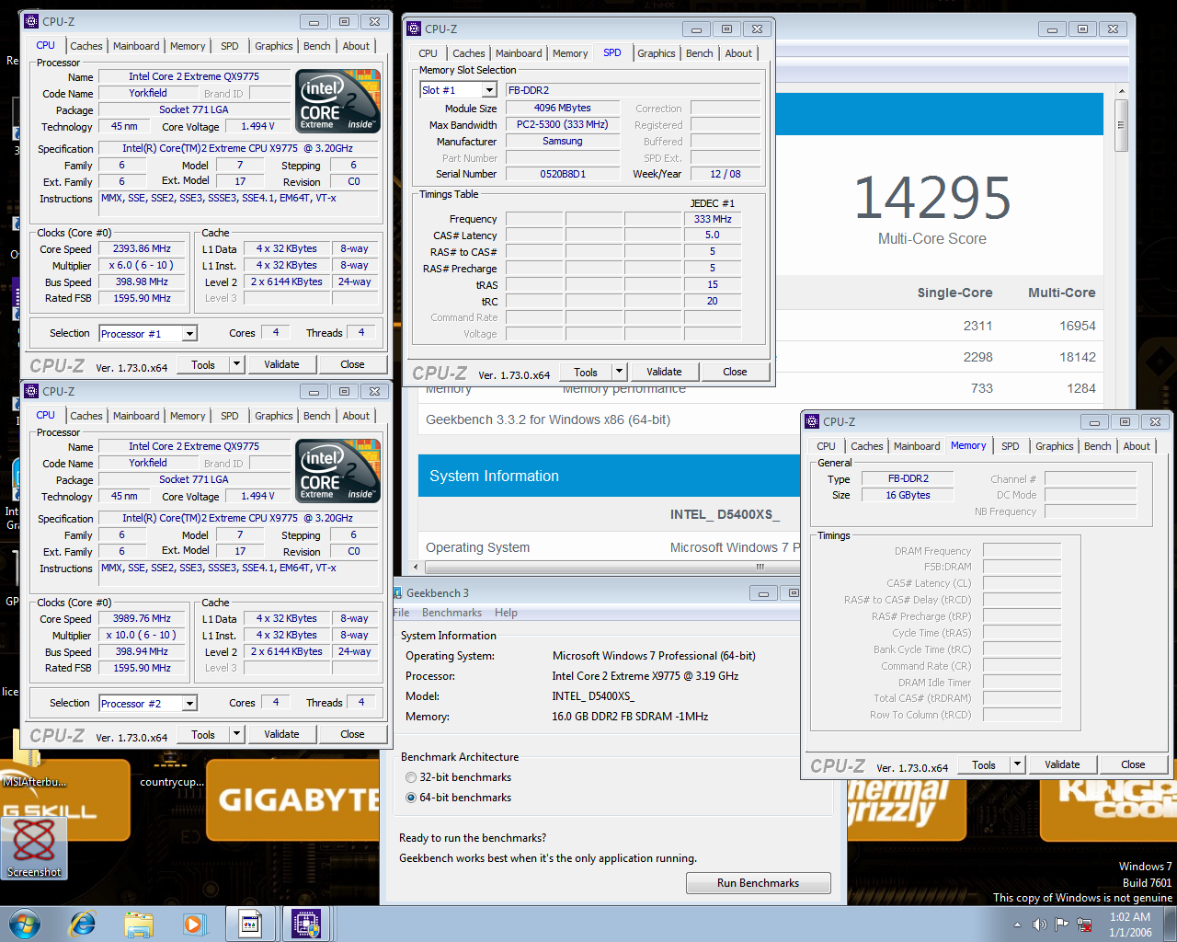
Task: Open Windows Explorer folder icon in taskbar
Action: 138,924
